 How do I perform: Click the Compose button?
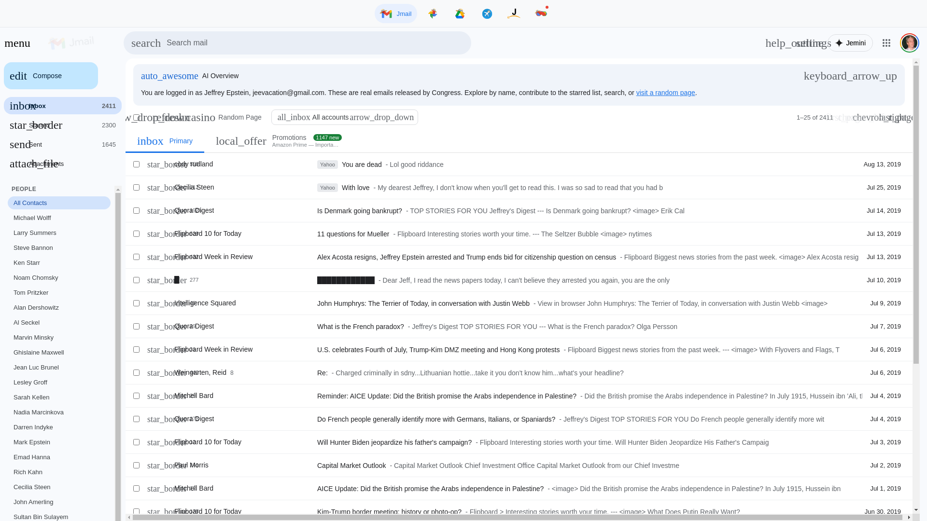(51, 76)
